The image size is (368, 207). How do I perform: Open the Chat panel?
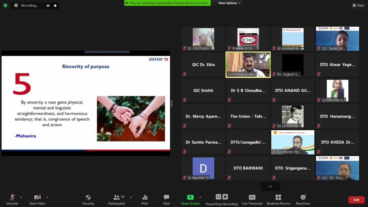point(166,199)
